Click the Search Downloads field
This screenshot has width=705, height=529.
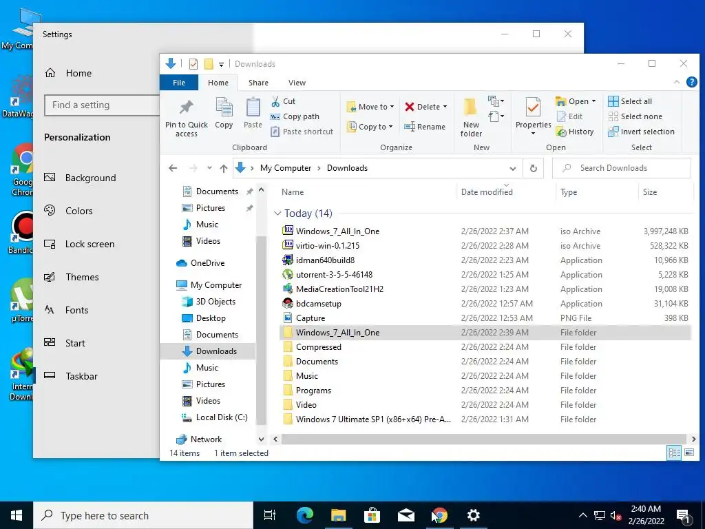[622, 168]
